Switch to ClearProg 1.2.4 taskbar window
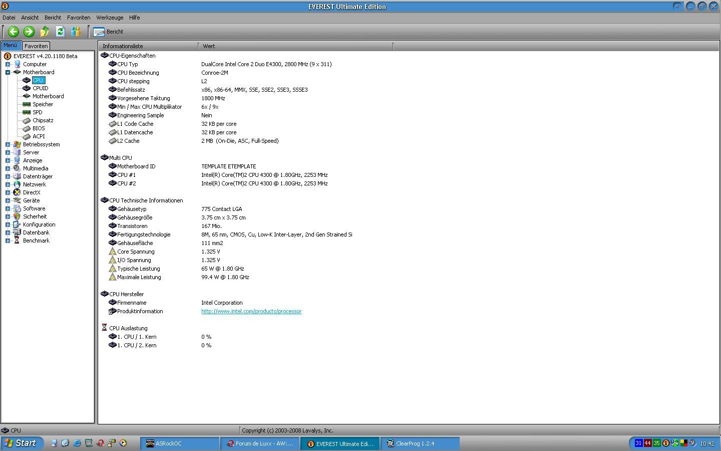Screen dimensions: 721x451 point(421,443)
